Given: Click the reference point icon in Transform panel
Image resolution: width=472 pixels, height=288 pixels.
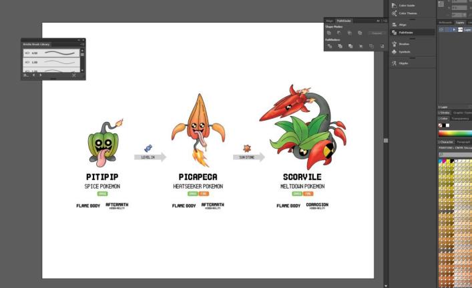Looking at the screenshot, I should (441, 4).
